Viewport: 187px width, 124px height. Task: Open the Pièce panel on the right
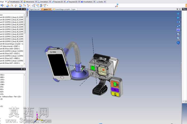(184, 9)
